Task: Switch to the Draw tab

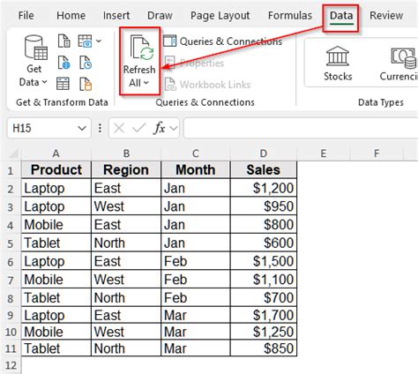Action: (160, 15)
